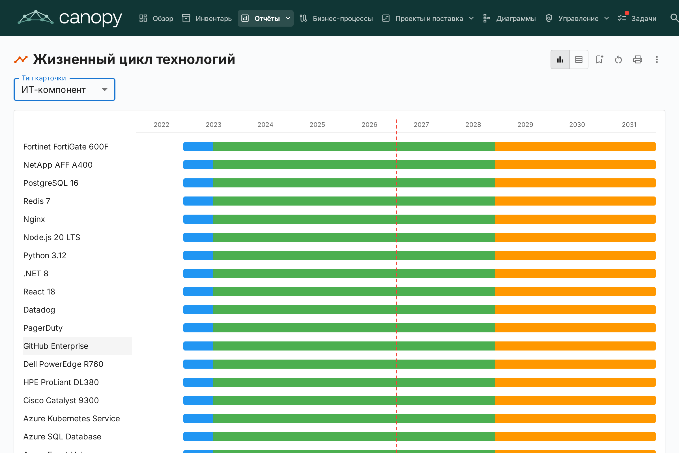Expand the Проекты и поставка chevron
The image size is (679, 453).
point(471,18)
